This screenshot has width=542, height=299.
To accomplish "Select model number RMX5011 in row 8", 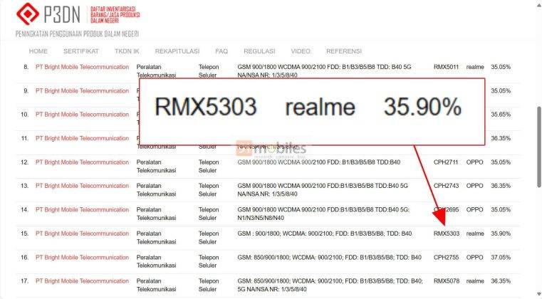I will tap(446, 67).
